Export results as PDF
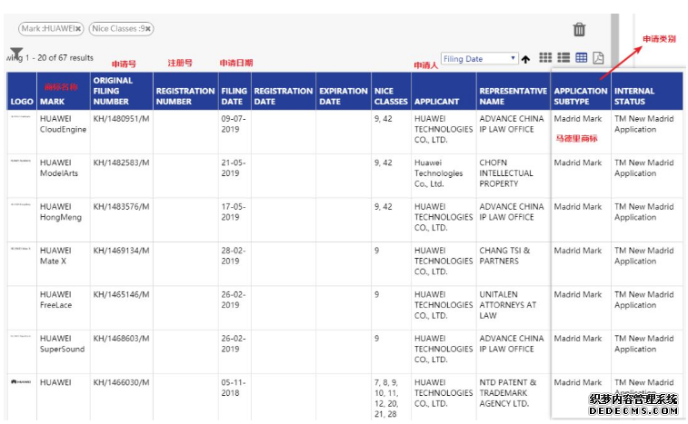The height and width of the screenshot is (424, 688). point(599,57)
